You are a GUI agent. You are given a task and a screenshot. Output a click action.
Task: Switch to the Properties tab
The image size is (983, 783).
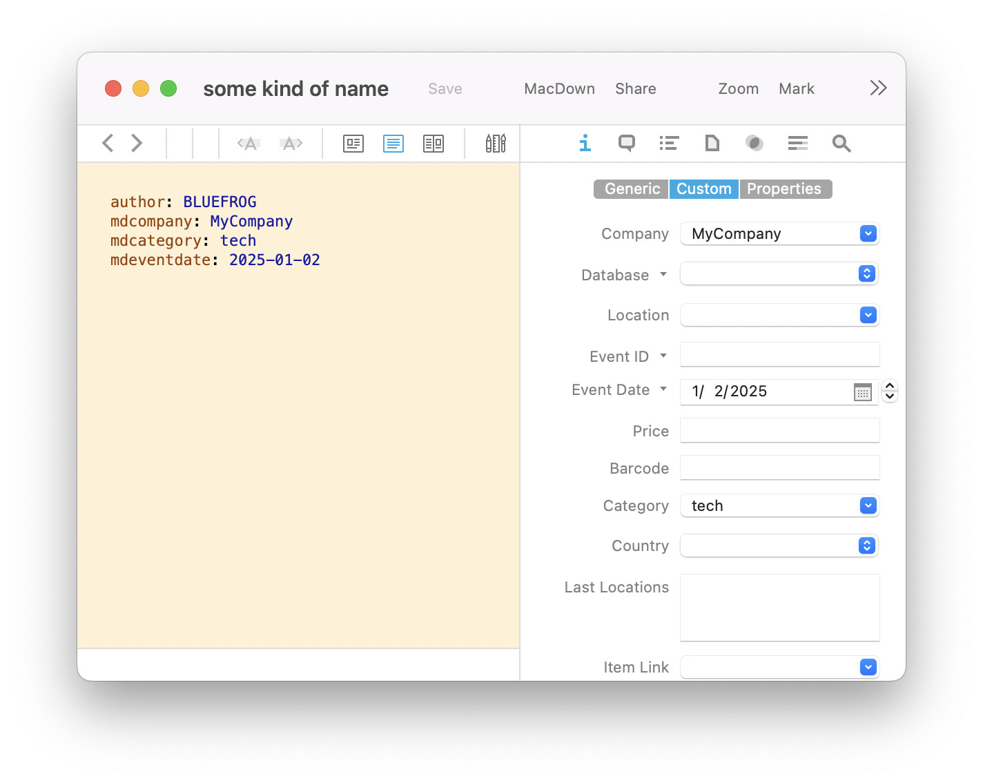(786, 189)
